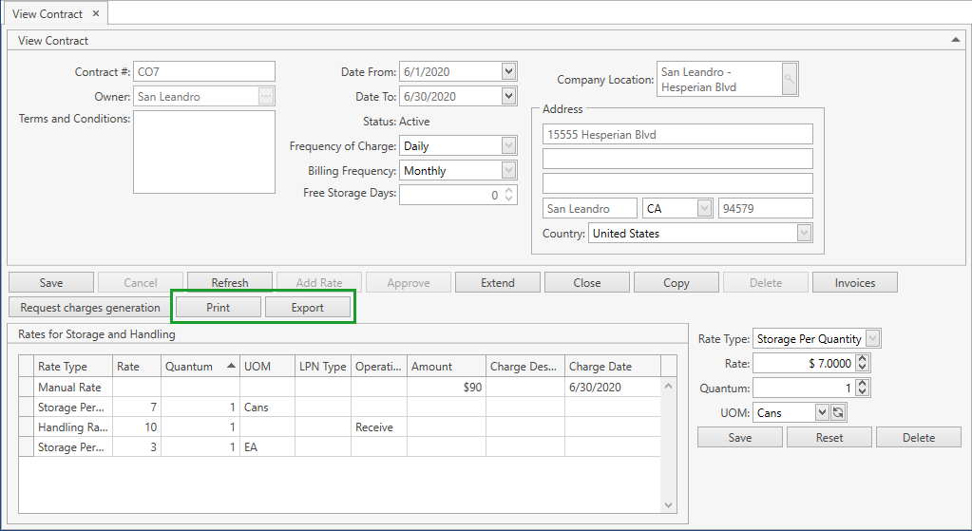The width and height of the screenshot is (972, 531).
Task: Increase Rate using the spinner up arrow
Action: (x=862, y=359)
